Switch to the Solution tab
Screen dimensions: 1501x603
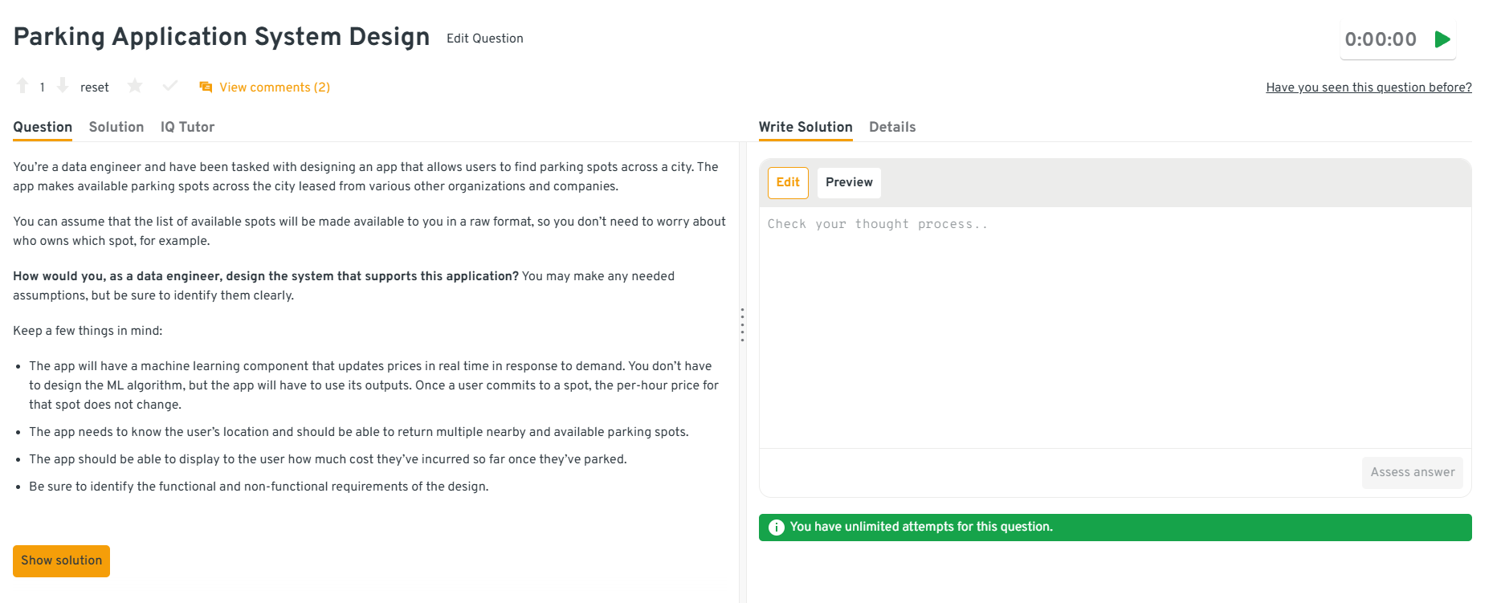click(x=116, y=127)
